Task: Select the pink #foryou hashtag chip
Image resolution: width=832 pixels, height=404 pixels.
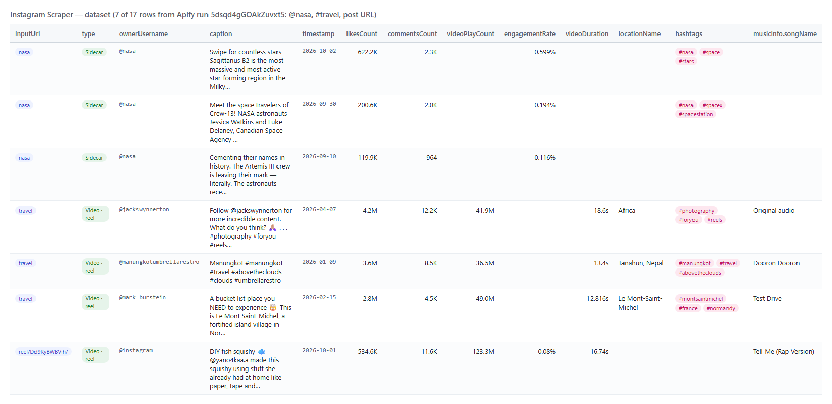Action: pyautogui.click(x=688, y=220)
